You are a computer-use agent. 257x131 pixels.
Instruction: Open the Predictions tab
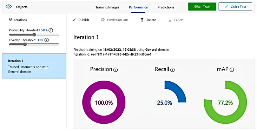pos(166,7)
